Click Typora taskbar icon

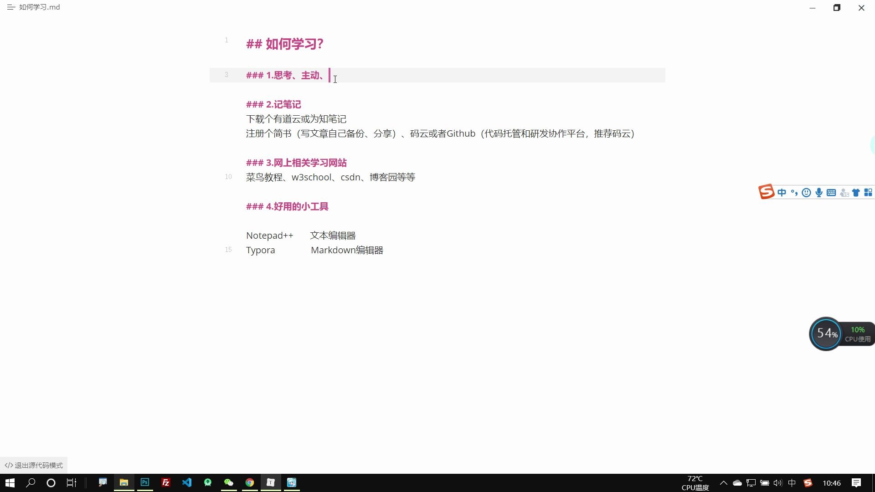pos(271,482)
